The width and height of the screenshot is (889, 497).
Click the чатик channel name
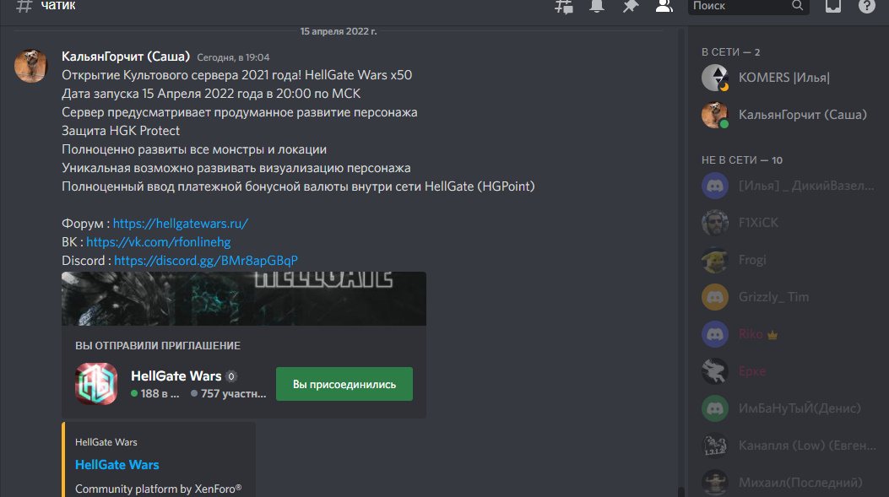tap(57, 6)
